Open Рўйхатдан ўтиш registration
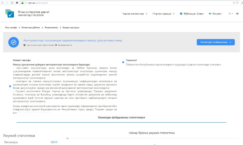 pyautogui.click(x=193, y=14)
